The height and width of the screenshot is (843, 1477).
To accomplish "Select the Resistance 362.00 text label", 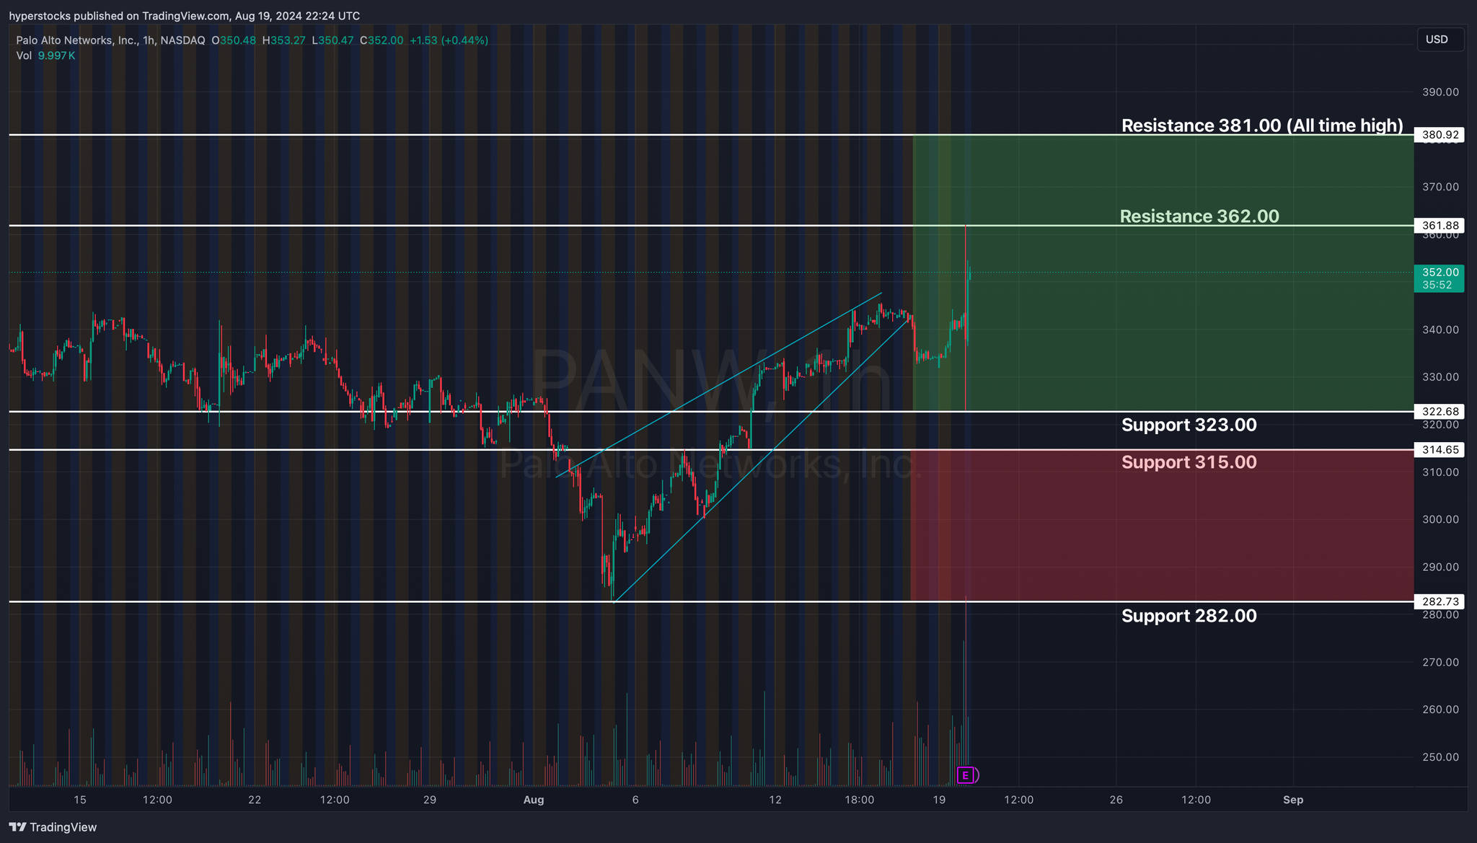I will tap(1199, 216).
